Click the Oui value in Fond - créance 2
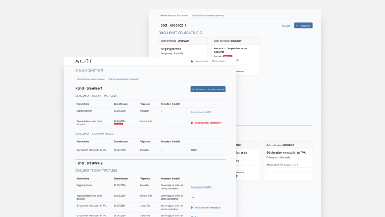Image resolution: width=385 pixels, height=217 pixels. click(192, 198)
